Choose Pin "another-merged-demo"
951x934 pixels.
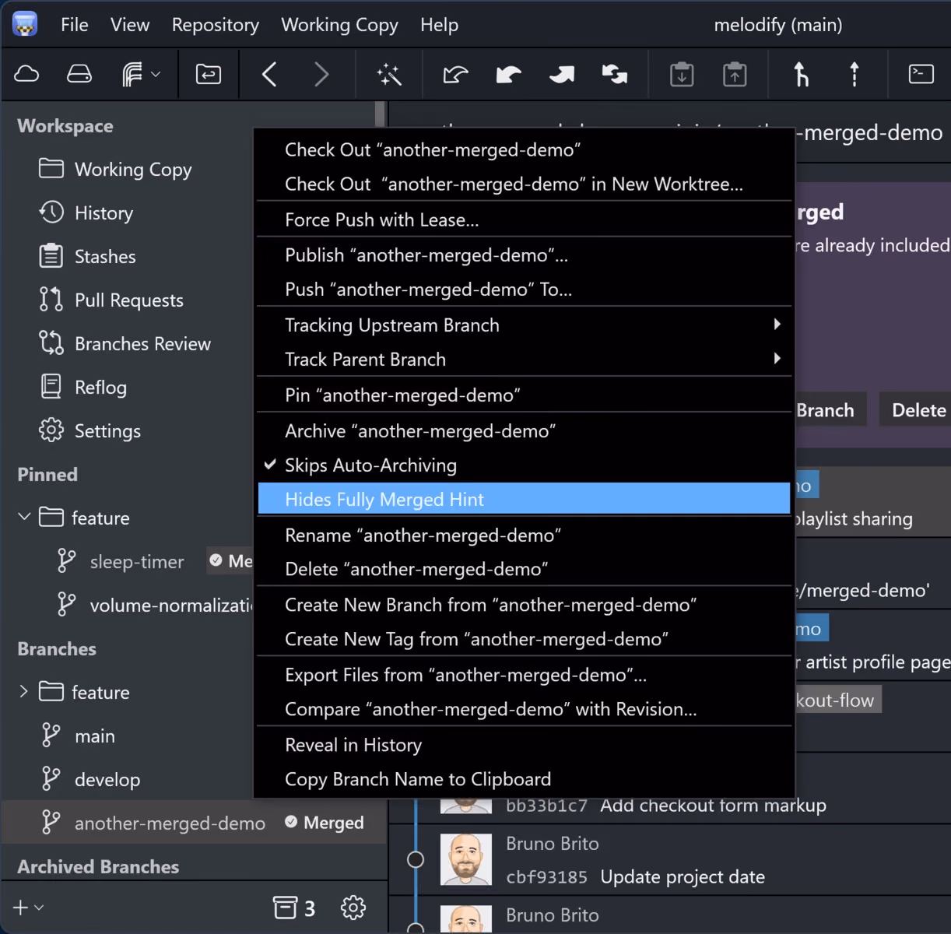click(x=525, y=395)
